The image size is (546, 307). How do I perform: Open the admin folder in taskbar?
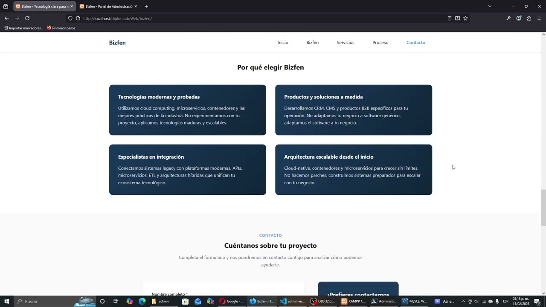click(x=163, y=301)
